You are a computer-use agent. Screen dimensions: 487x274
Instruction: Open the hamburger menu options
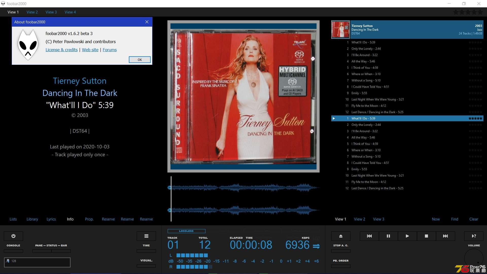147,236
